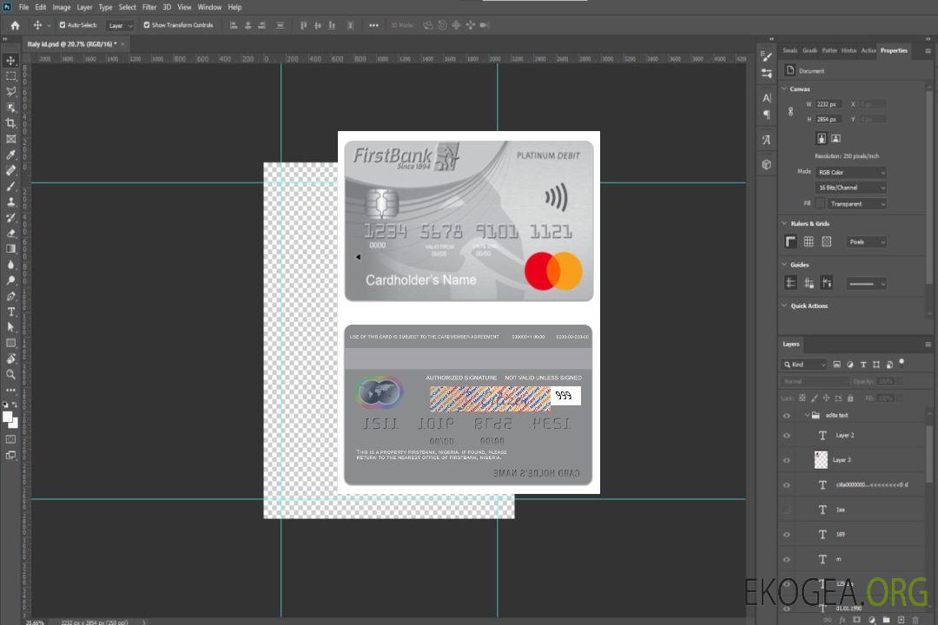The height and width of the screenshot is (625, 938).
Task: Select the Eraser tool
Action: (10, 234)
